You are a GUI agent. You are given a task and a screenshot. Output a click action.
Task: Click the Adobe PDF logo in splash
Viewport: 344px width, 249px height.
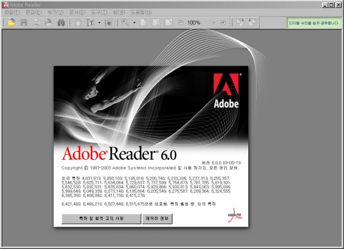[x=235, y=215]
